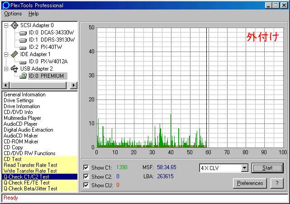Open the Preferences dialog
The image size is (290, 204).
[250, 183]
